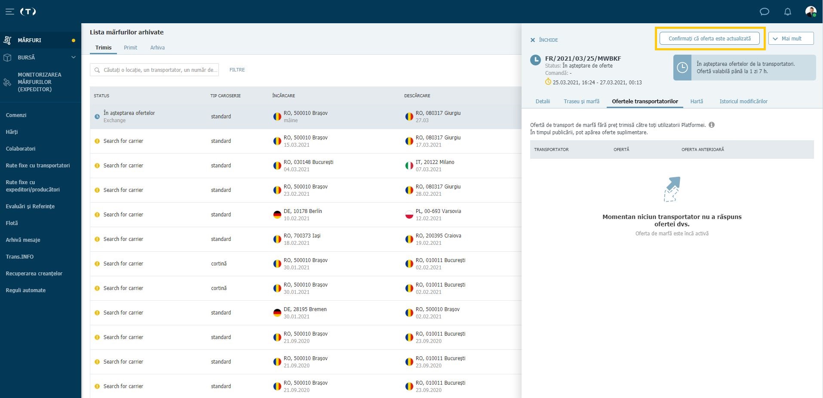Click the Mărfuri cart icon in sidebar
This screenshot has height=398, width=823.
[7, 40]
